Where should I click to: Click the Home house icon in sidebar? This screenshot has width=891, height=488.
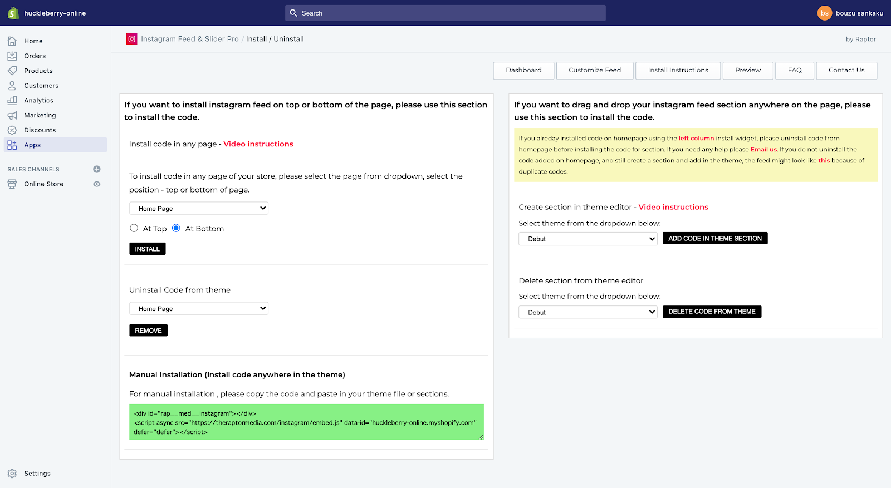click(x=12, y=41)
